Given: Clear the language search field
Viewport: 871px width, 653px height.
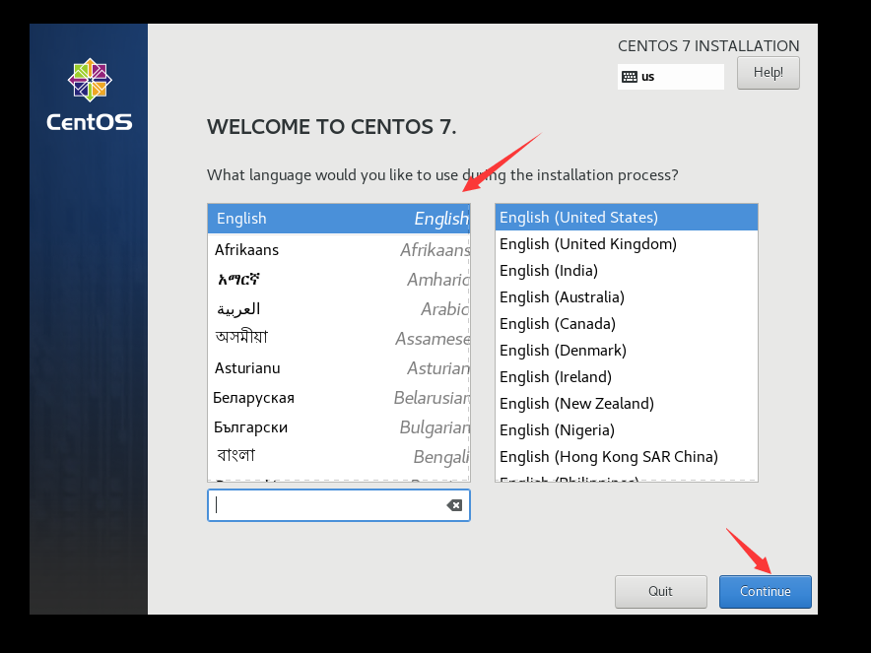Looking at the screenshot, I should [454, 505].
